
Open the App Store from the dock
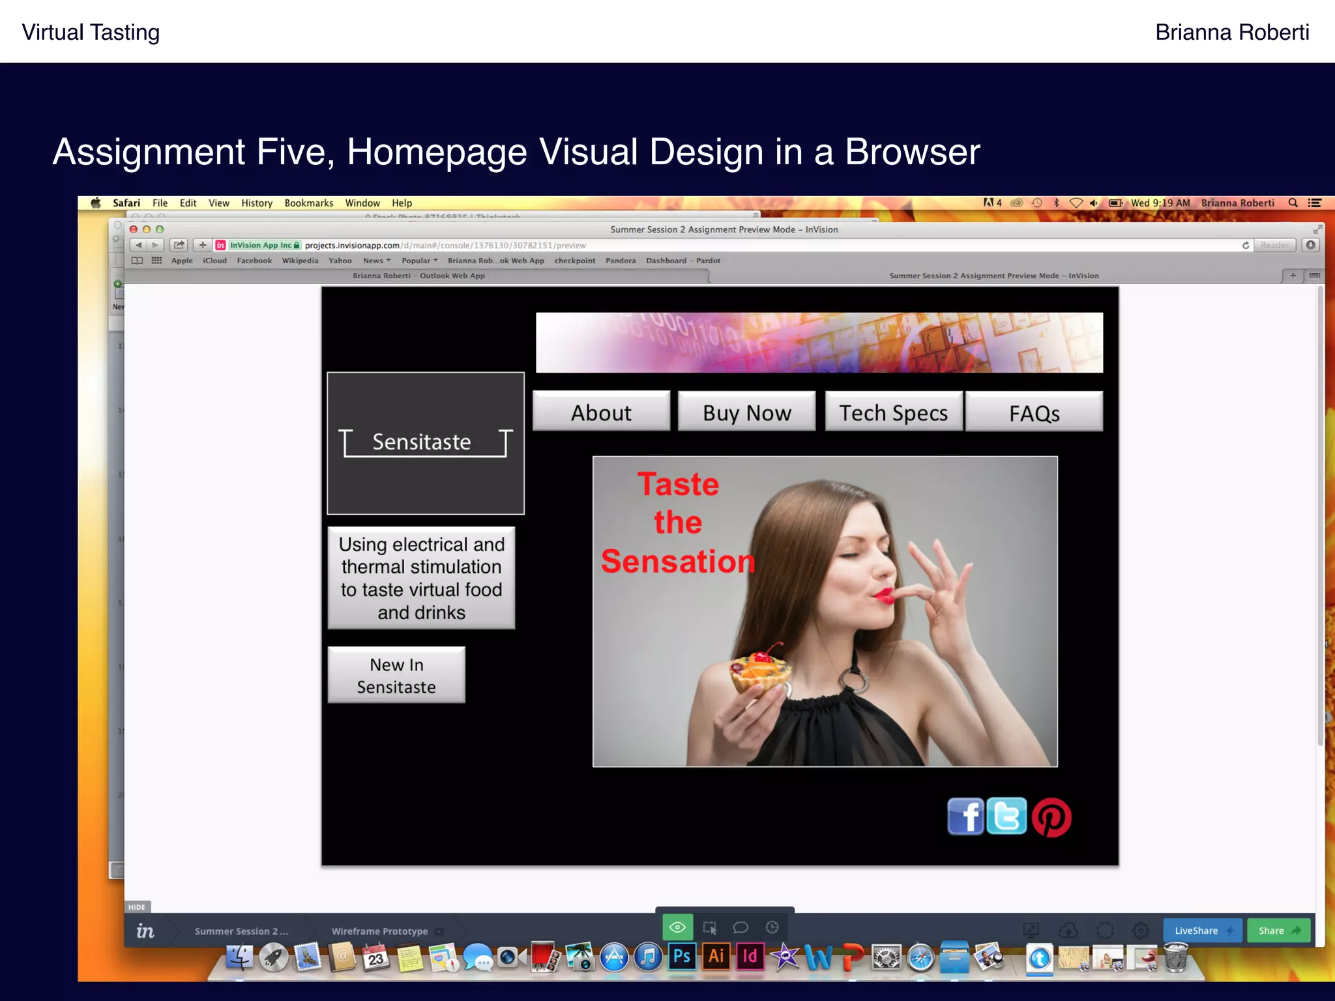pos(614,957)
